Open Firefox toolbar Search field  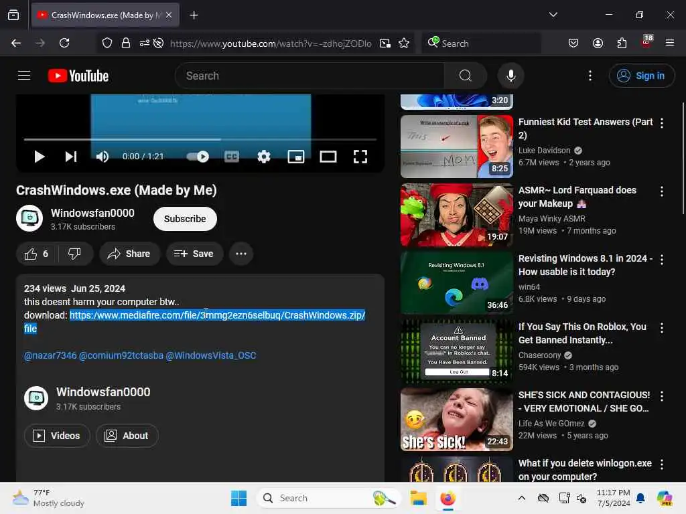481,44
